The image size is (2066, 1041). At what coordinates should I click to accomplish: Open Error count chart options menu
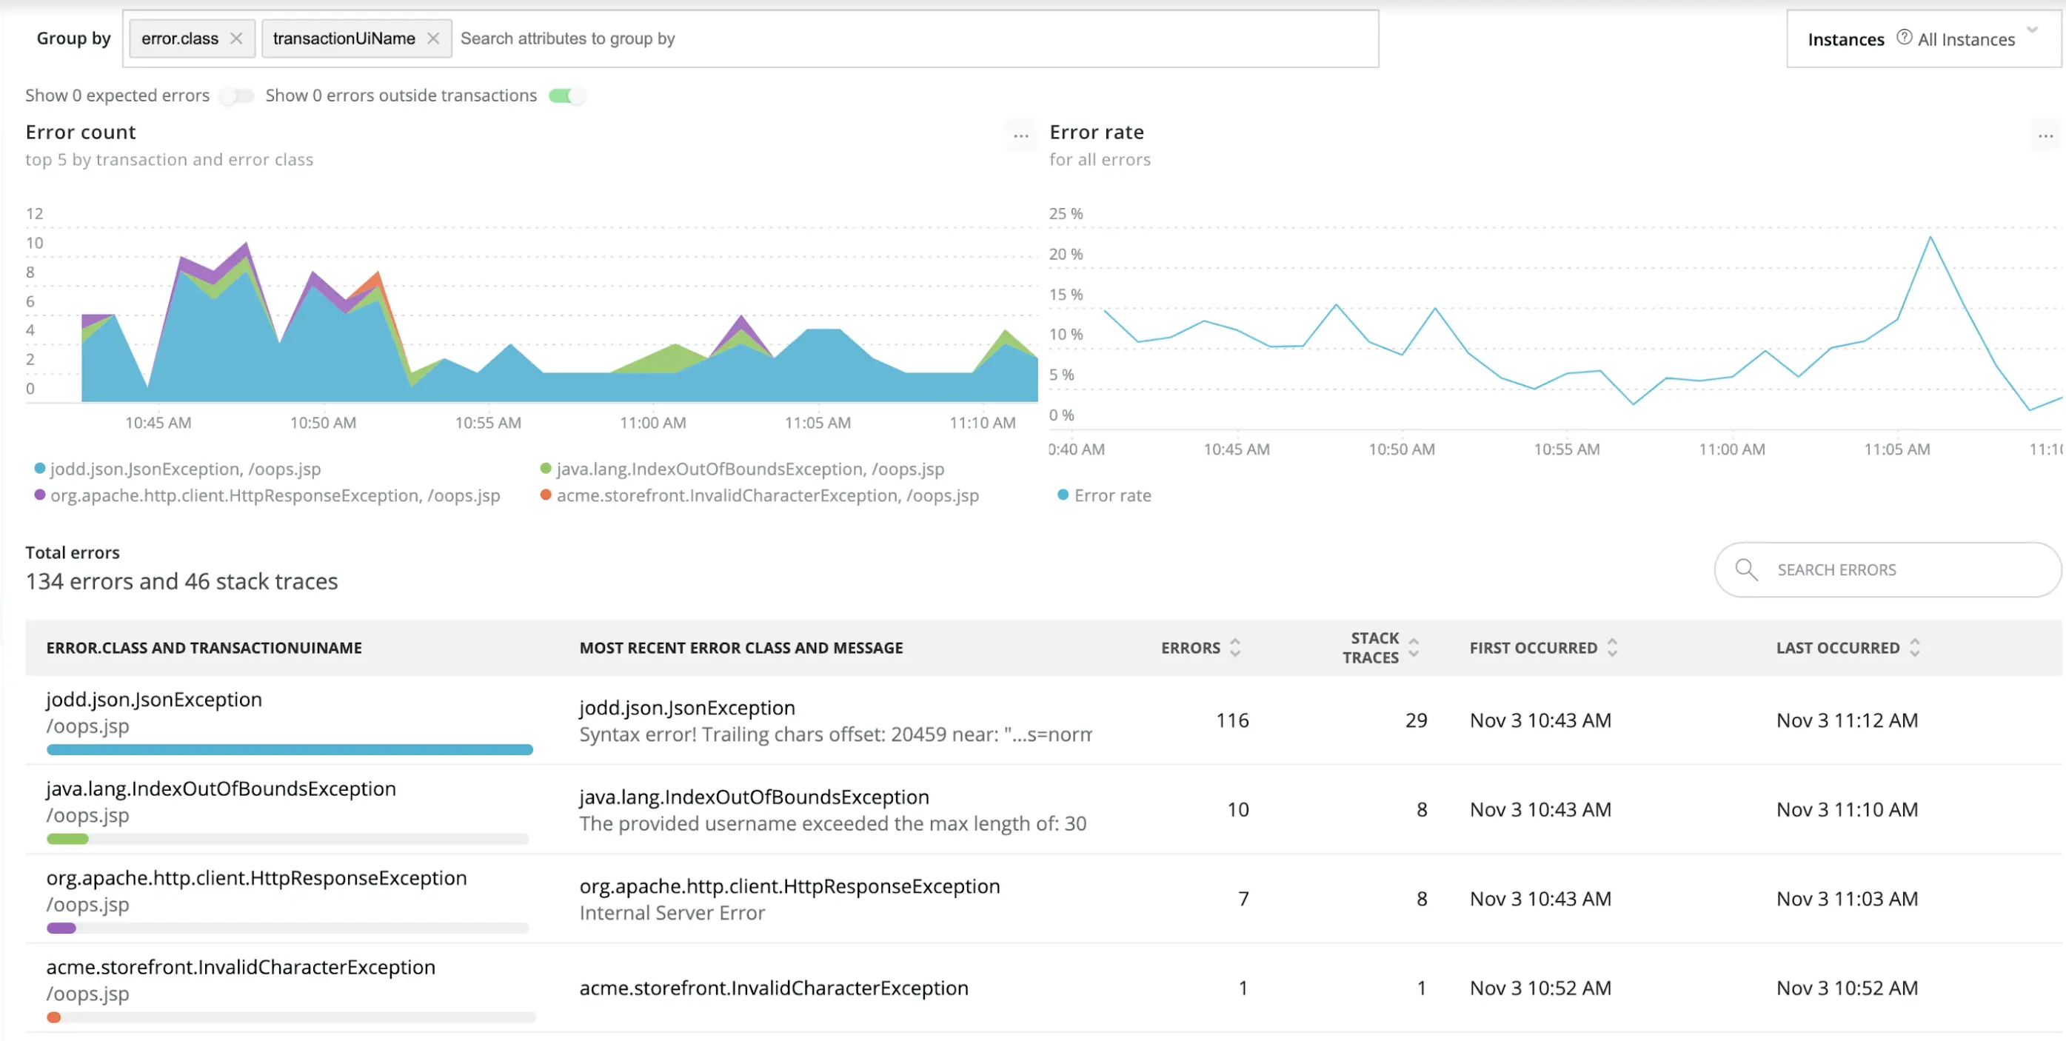click(1020, 135)
